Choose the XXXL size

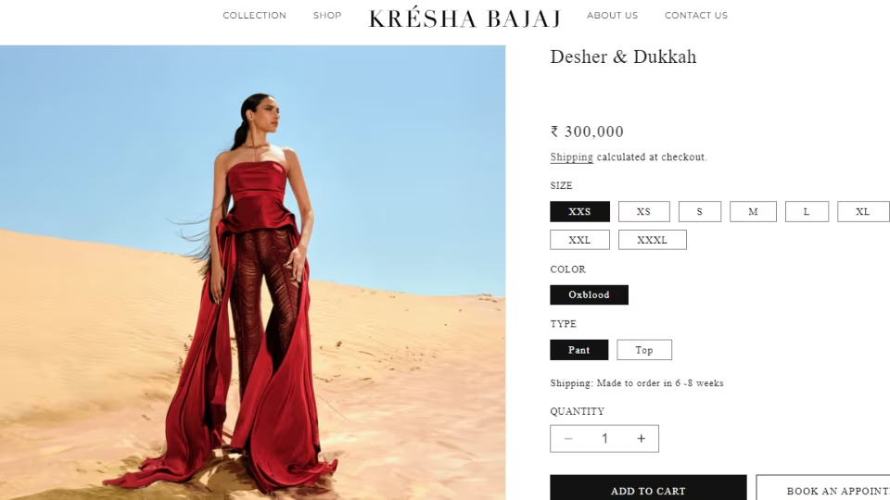point(652,240)
